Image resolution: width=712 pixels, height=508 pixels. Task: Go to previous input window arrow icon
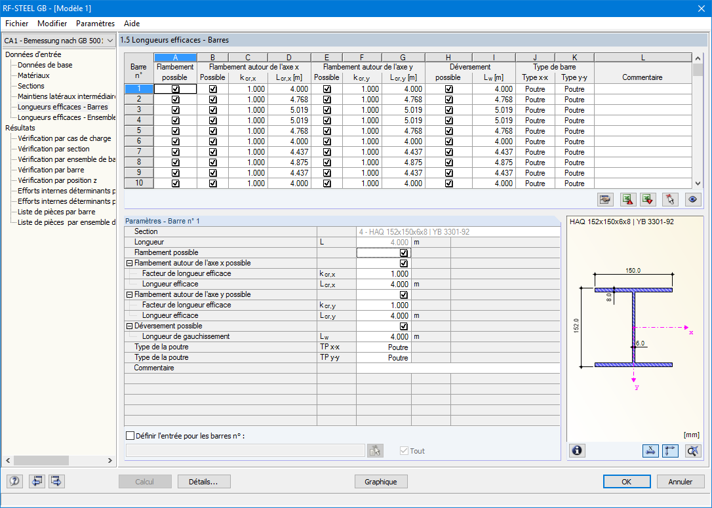click(x=37, y=480)
